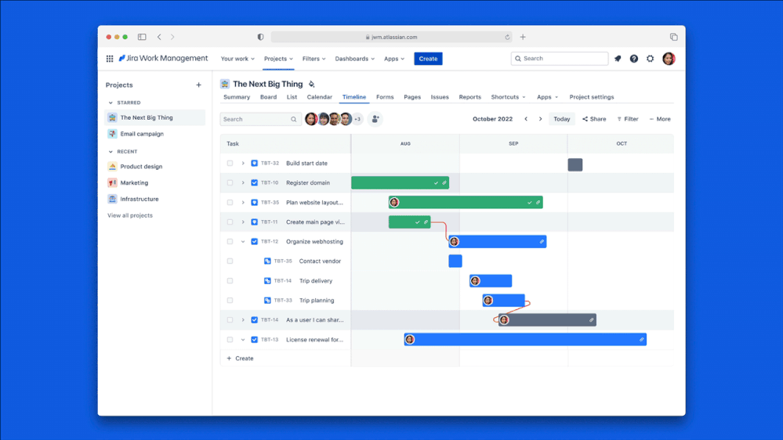Click the add project plus icon
This screenshot has height=440, width=783.
(199, 85)
